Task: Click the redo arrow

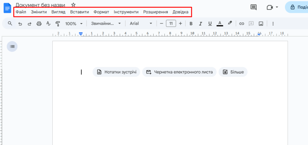Action: [x=30, y=24]
